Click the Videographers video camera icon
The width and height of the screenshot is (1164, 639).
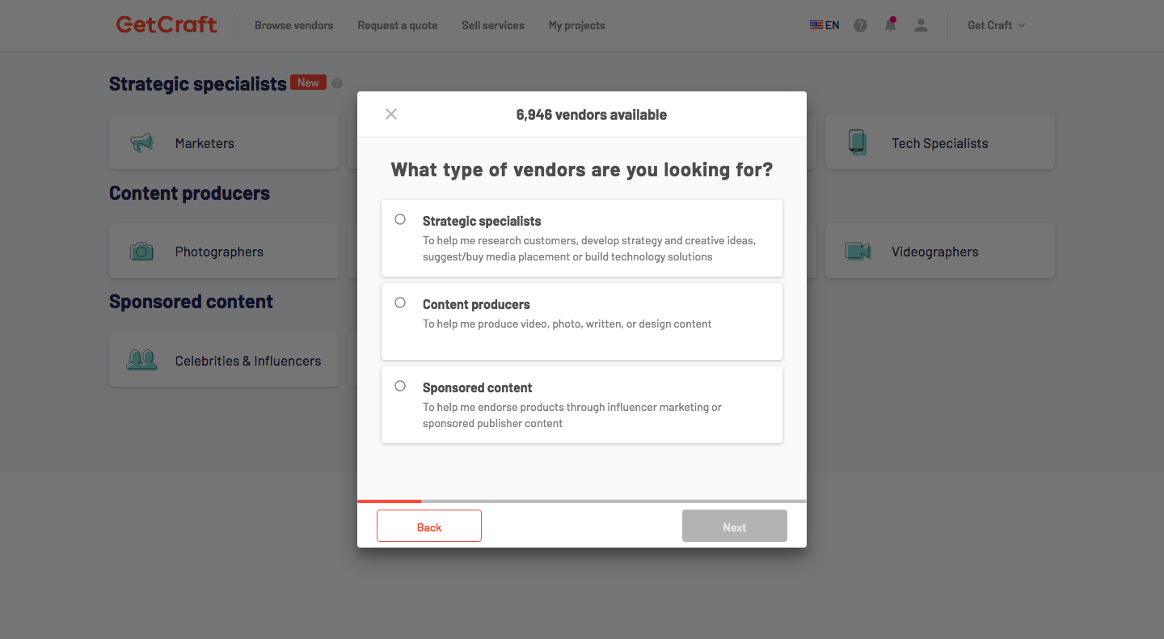[x=858, y=252]
